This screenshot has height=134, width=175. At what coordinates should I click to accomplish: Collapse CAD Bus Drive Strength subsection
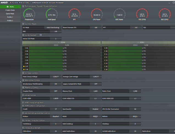pos(23,128)
